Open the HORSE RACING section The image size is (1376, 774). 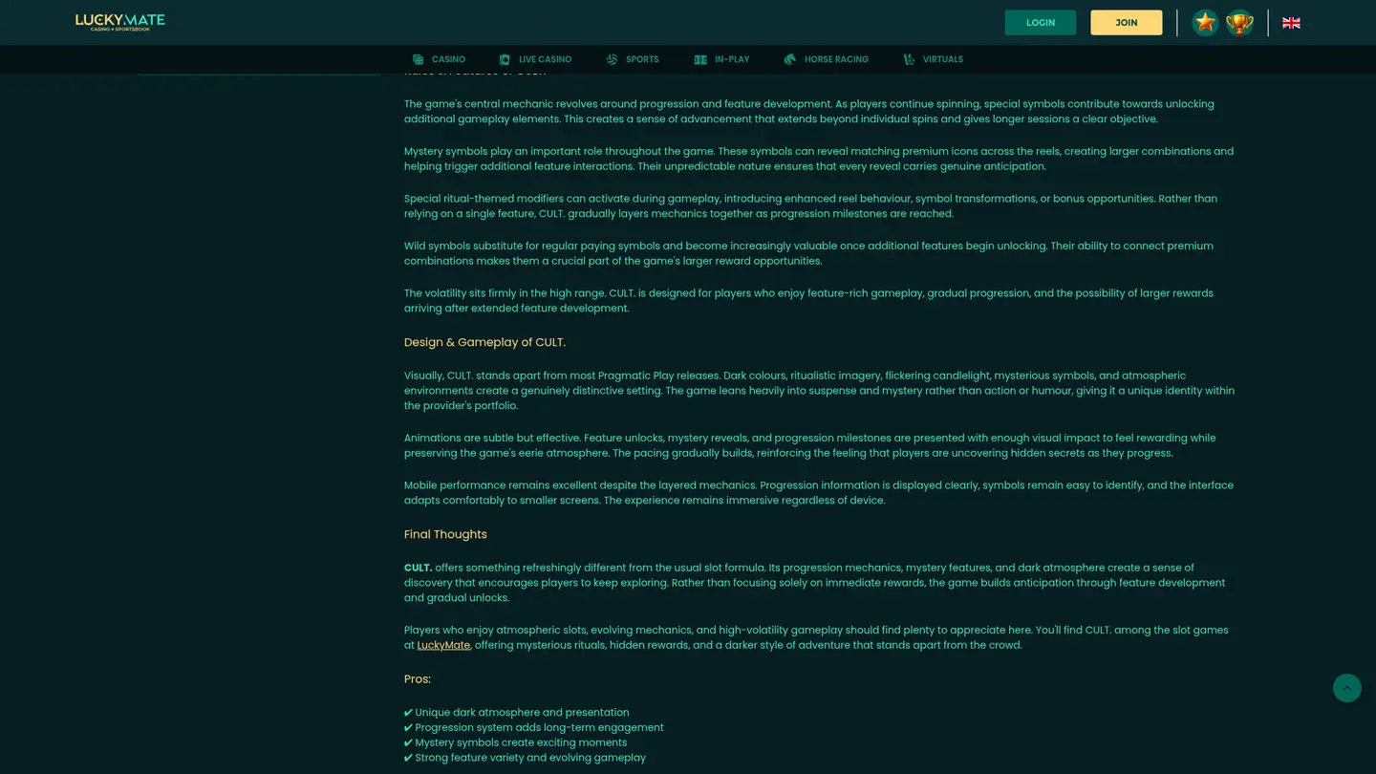[827, 59]
